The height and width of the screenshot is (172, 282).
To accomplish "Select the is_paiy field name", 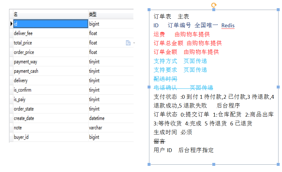I will tap(20, 100).
